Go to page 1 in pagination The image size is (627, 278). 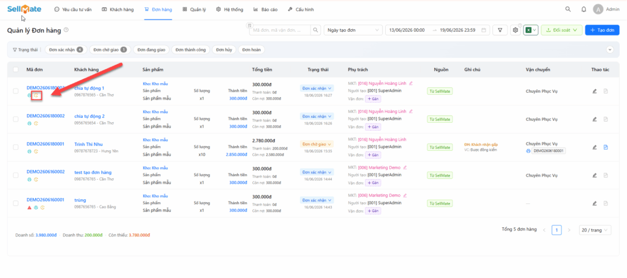coord(557,230)
